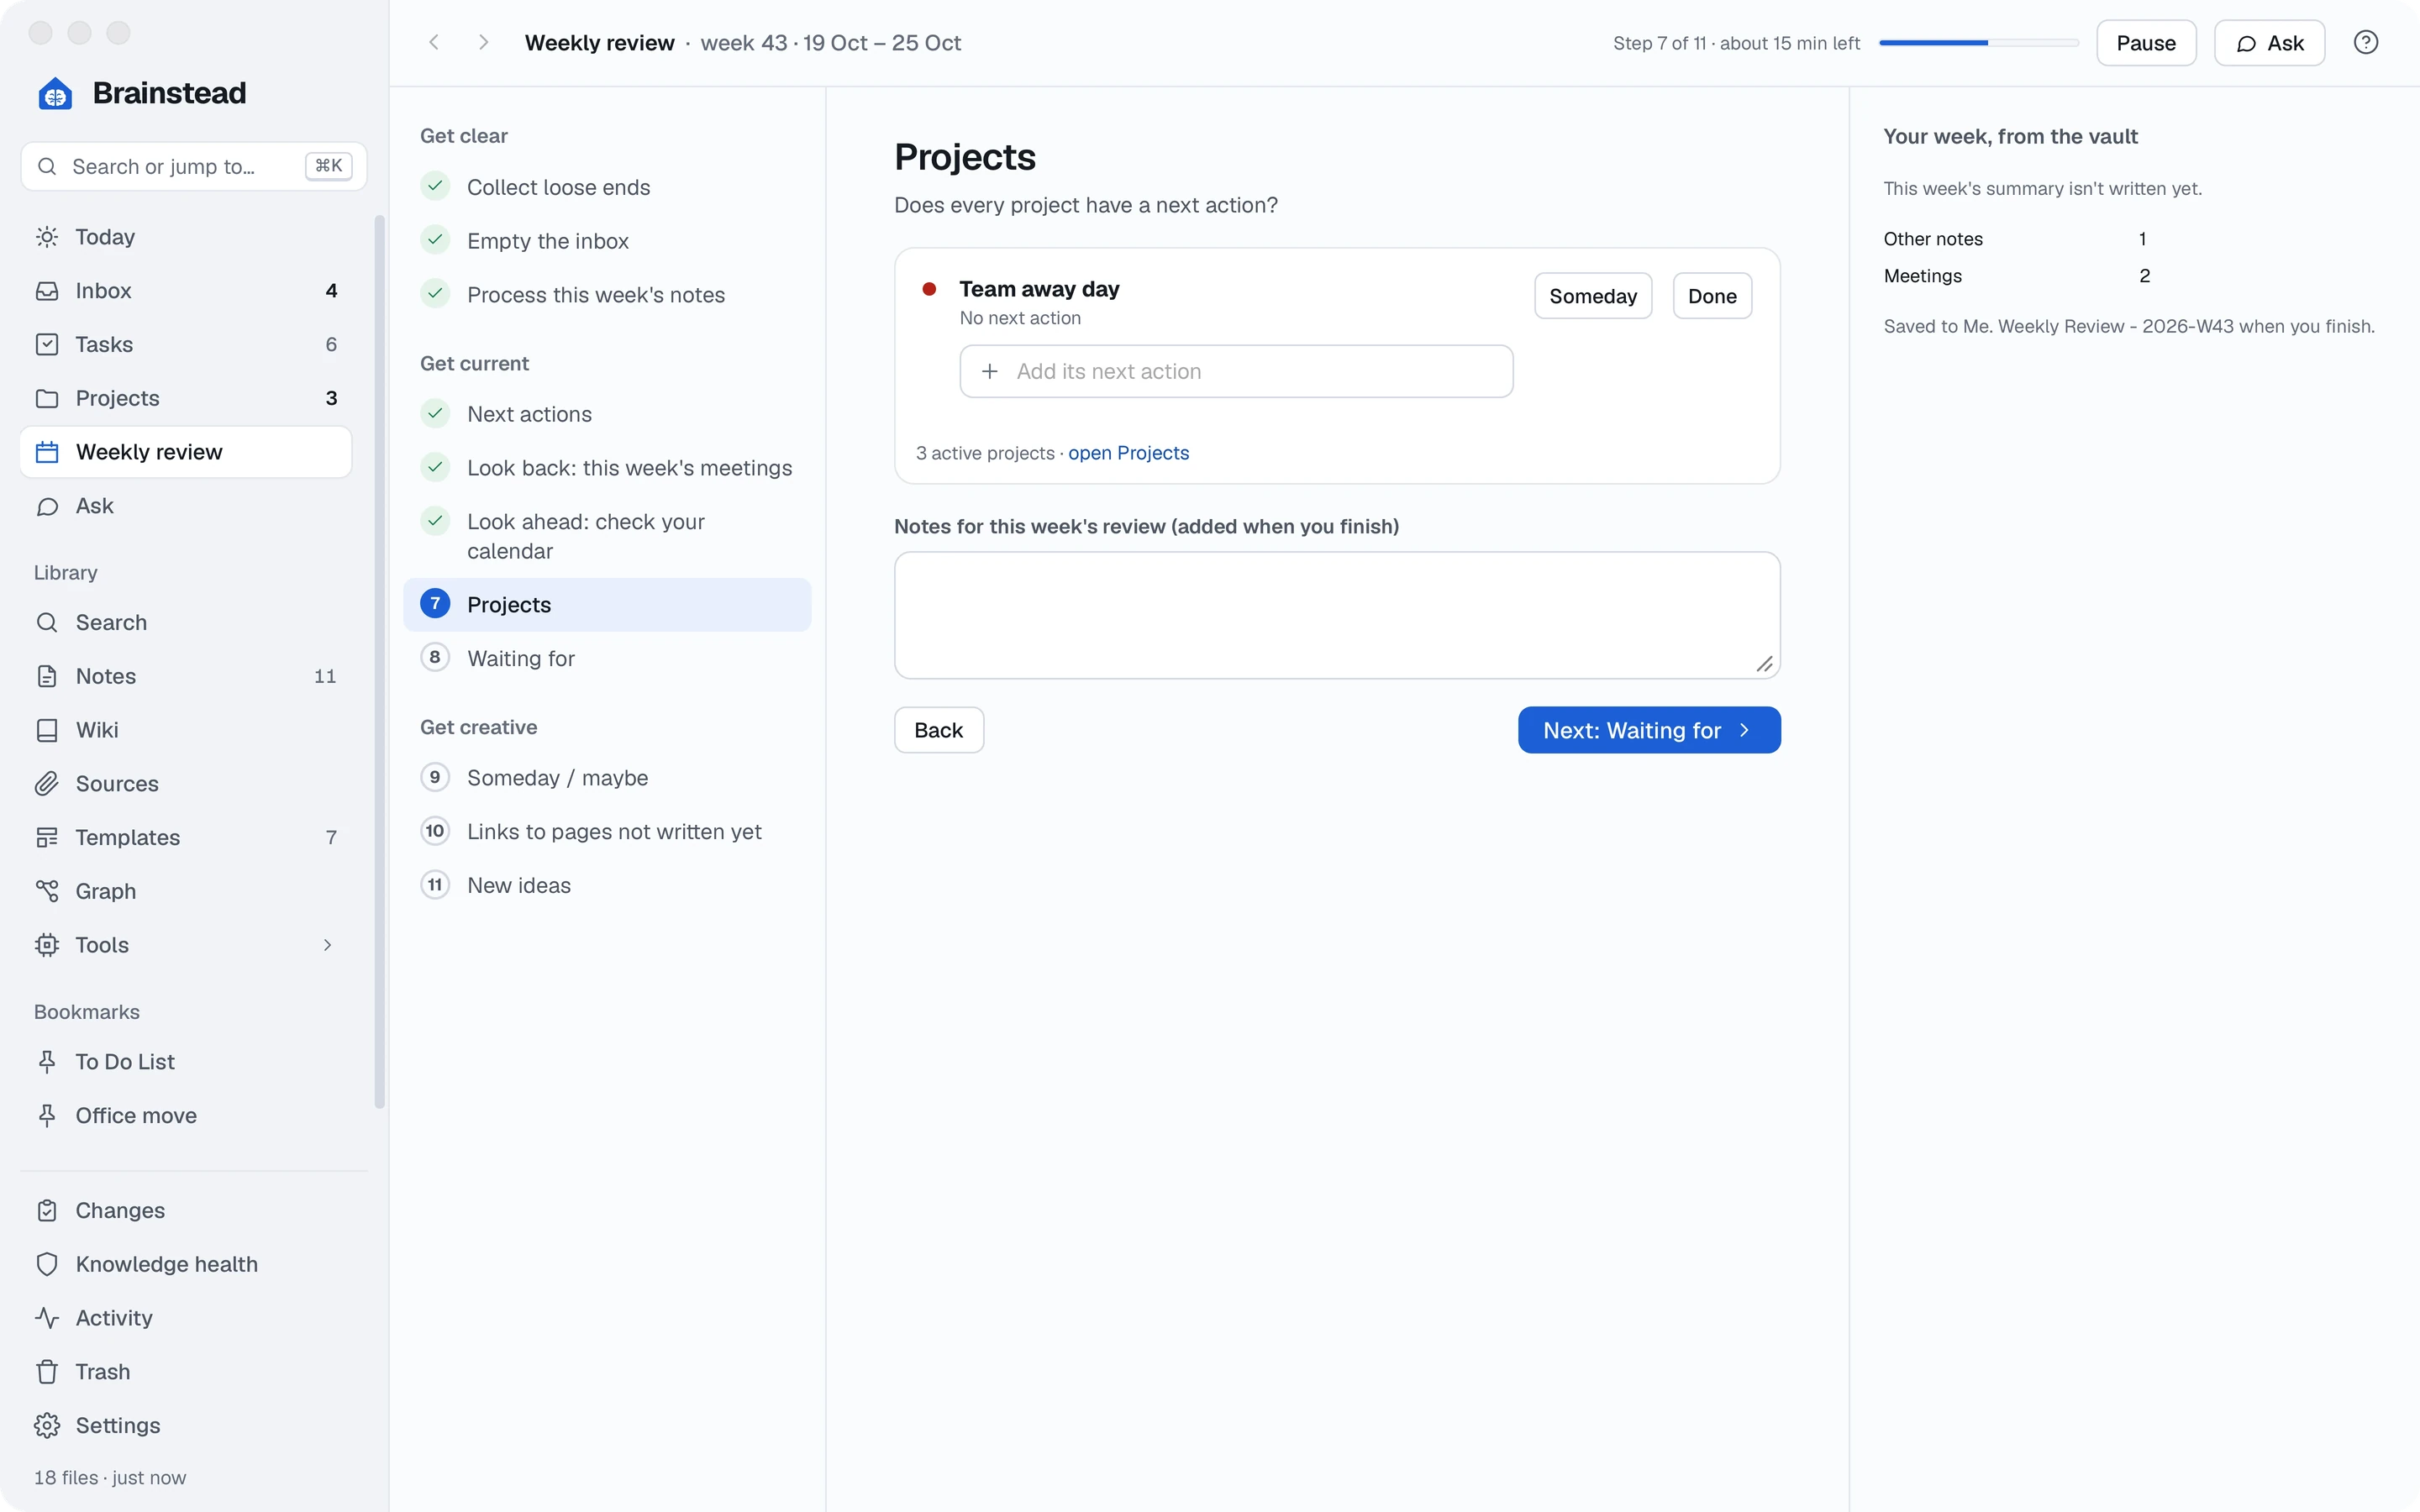Click the Brainstead logo icon
The image size is (2420, 1512).
[x=55, y=93]
